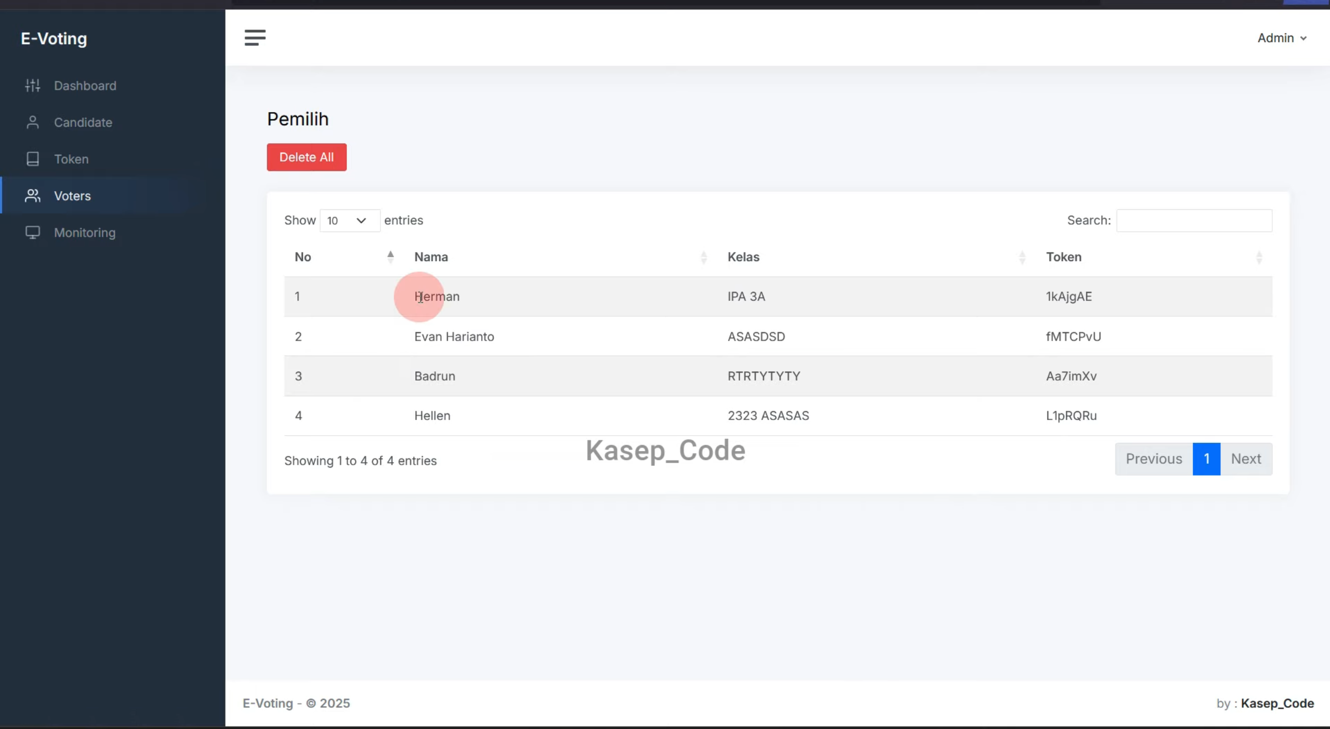Click the name Badrun in the table
This screenshot has width=1330, height=729.
(434, 376)
